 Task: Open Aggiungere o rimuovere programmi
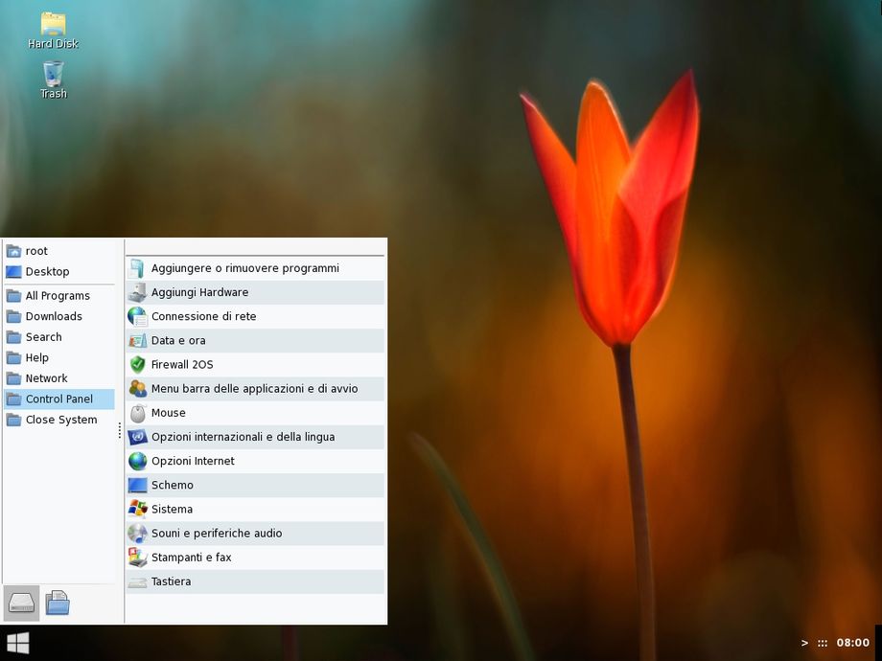pyautogui.click(x=244, y=268)
